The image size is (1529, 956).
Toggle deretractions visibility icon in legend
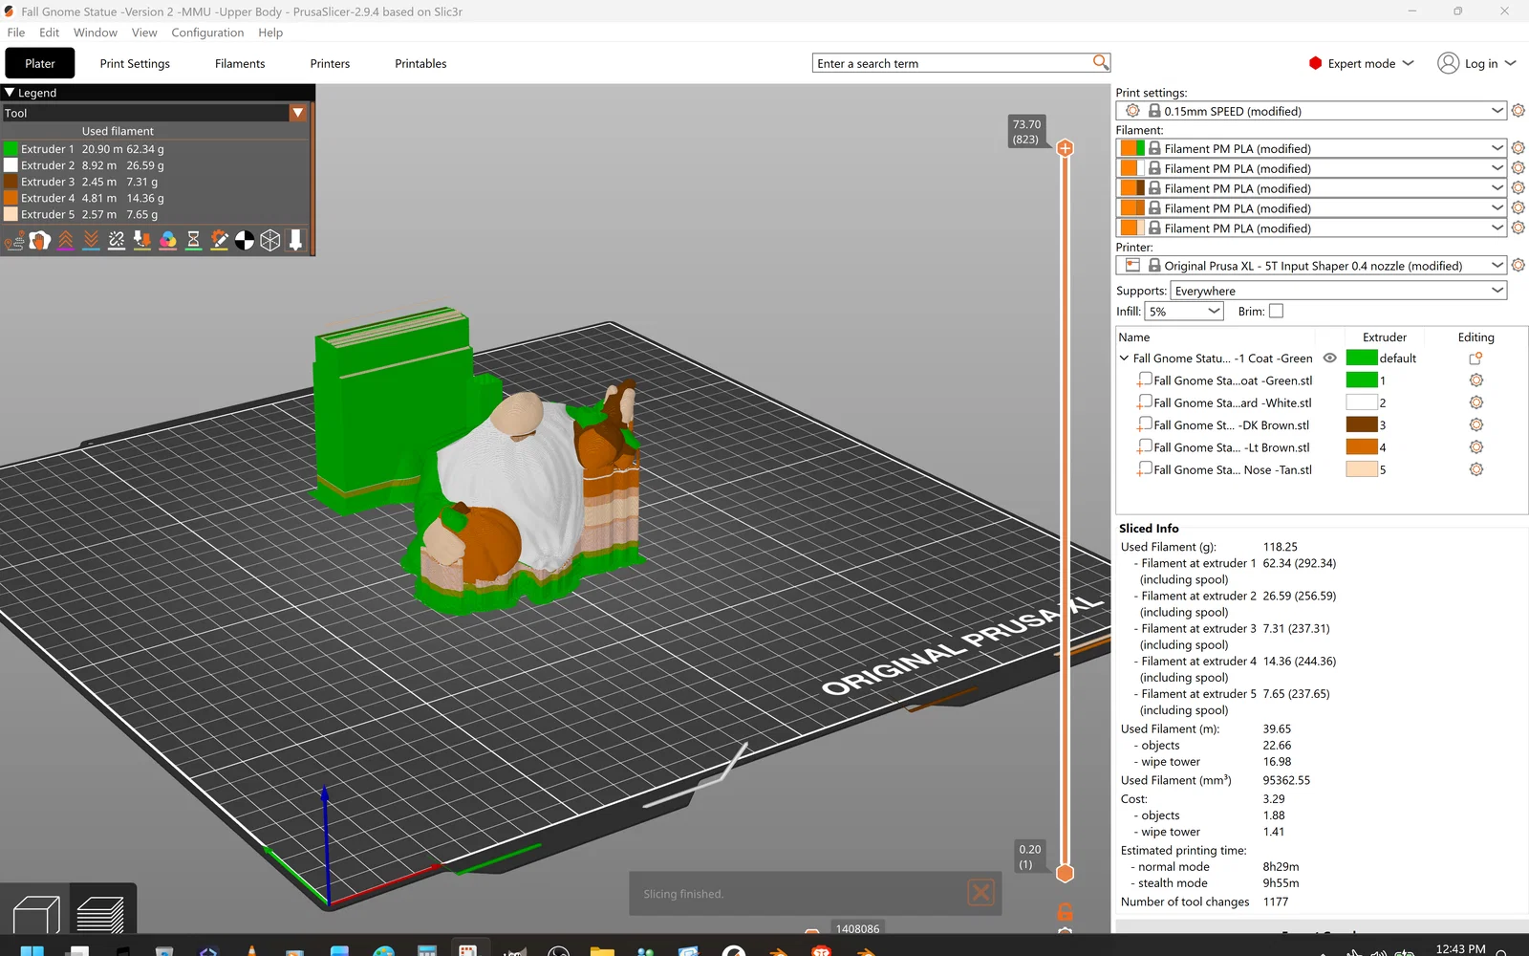[92, 240]
